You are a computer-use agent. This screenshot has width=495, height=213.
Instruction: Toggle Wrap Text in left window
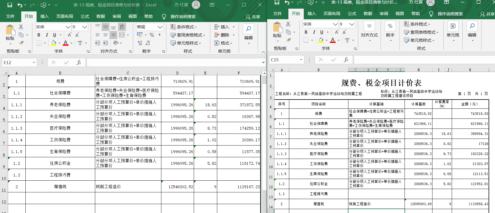(122, 27)
